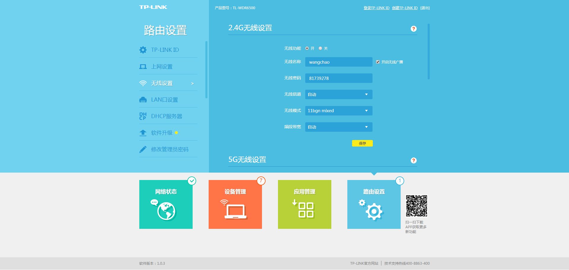Viewport: 569px width, 270px height.
Task: Turn the wireless function on (开)
Action: (x=307, y=48)
